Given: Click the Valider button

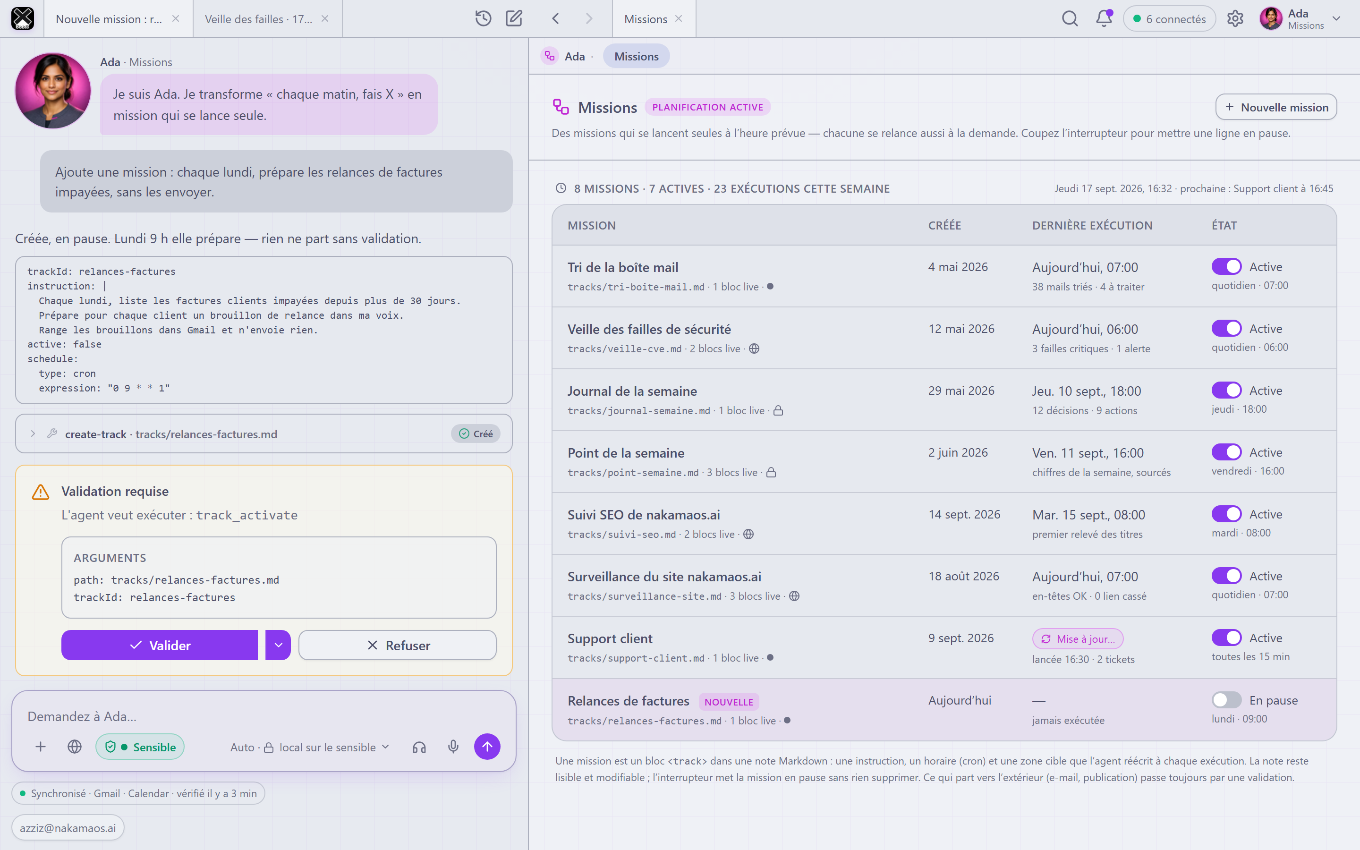Looking at the screenshot, I should [160, 645].
